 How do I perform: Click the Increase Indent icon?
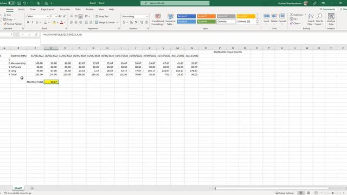(x=91, y=22)
